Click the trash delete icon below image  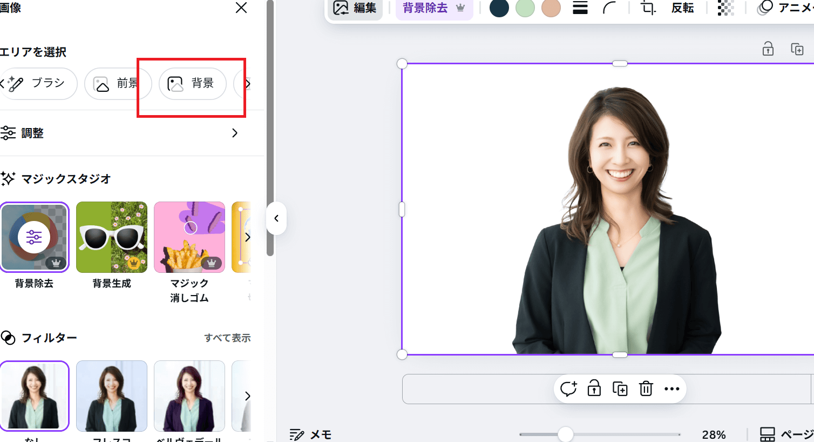(646, 389)
